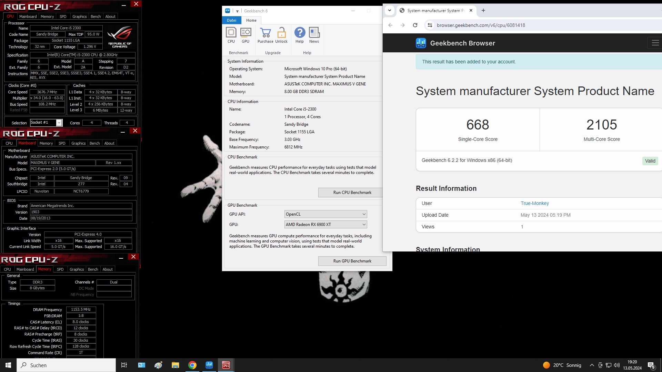Click the volume icon in system tray

coord(617,365)
